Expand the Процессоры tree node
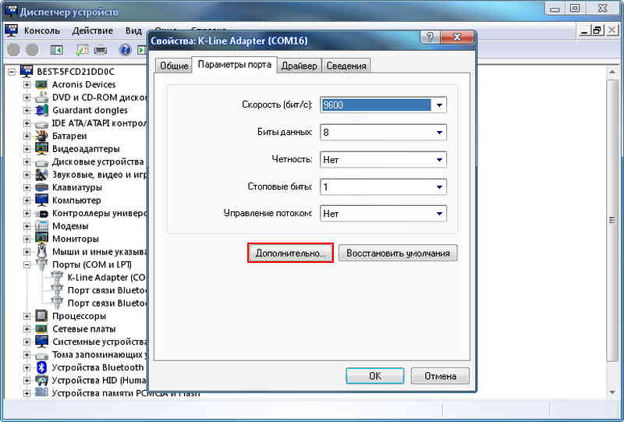The height and width of the screenshot is (422, 624). (x=27, y=316)
